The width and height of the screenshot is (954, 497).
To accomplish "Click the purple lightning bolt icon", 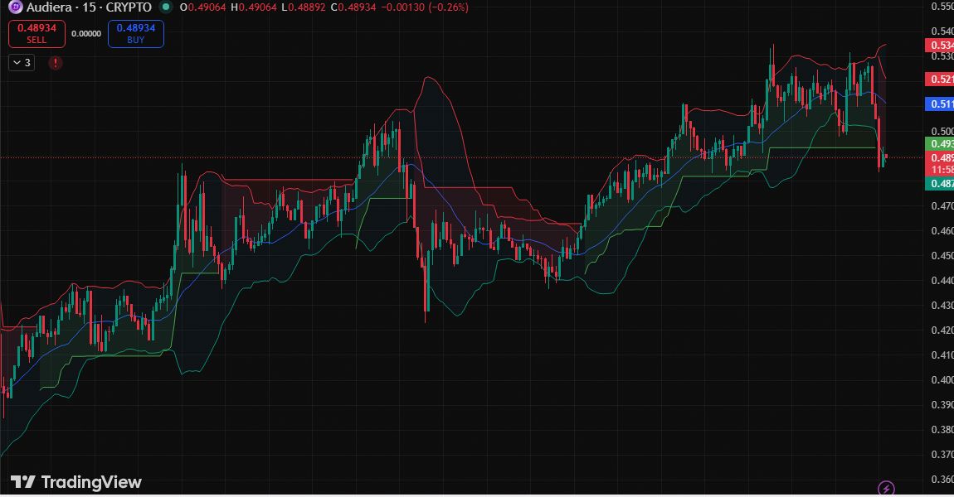I will [x=886, y=487].
